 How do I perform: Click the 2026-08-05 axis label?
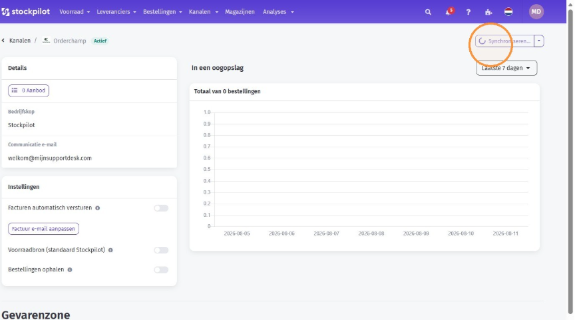tap(236, 234)
